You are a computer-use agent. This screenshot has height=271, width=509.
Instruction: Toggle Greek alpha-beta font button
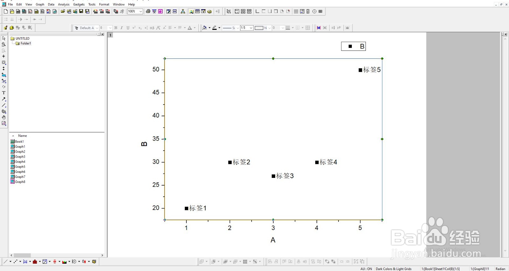[152, 28]
